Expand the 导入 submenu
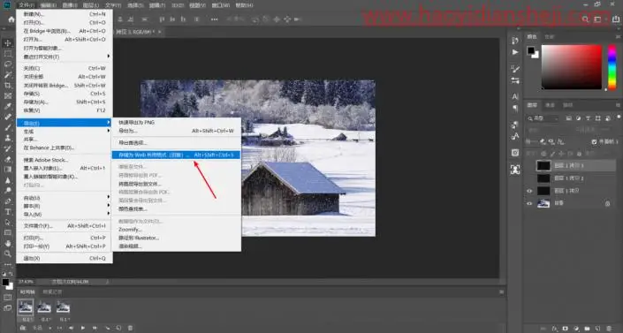 click(64, 214)
